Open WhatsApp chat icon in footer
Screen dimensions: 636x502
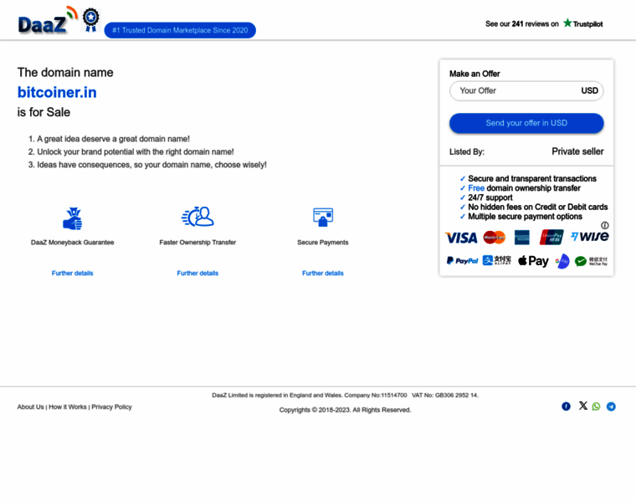[596, 407]
